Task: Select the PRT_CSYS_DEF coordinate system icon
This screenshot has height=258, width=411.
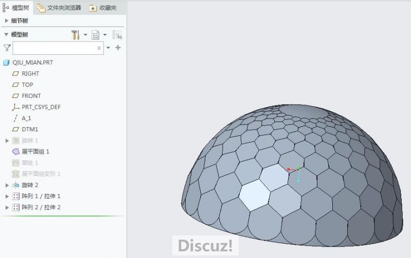Action: pyautogui.click(x=15, y=107)
